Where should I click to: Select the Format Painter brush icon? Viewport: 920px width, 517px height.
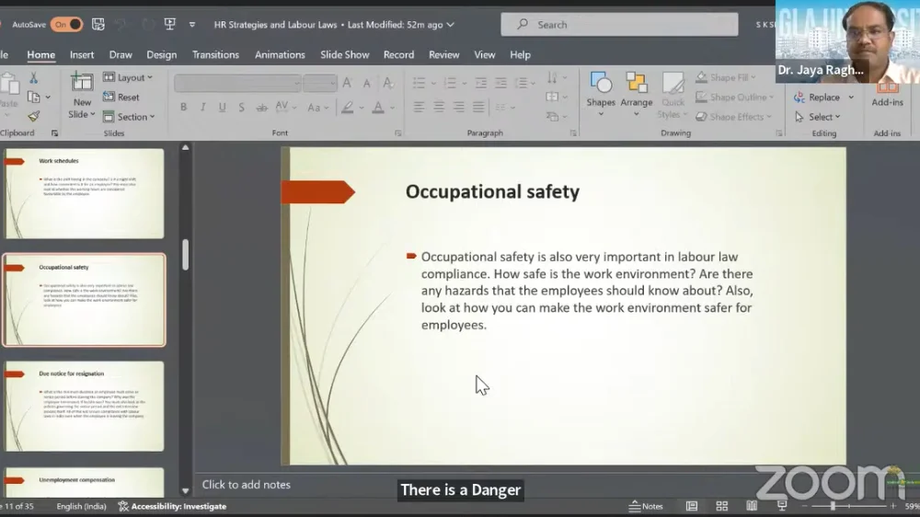[33, 117]
